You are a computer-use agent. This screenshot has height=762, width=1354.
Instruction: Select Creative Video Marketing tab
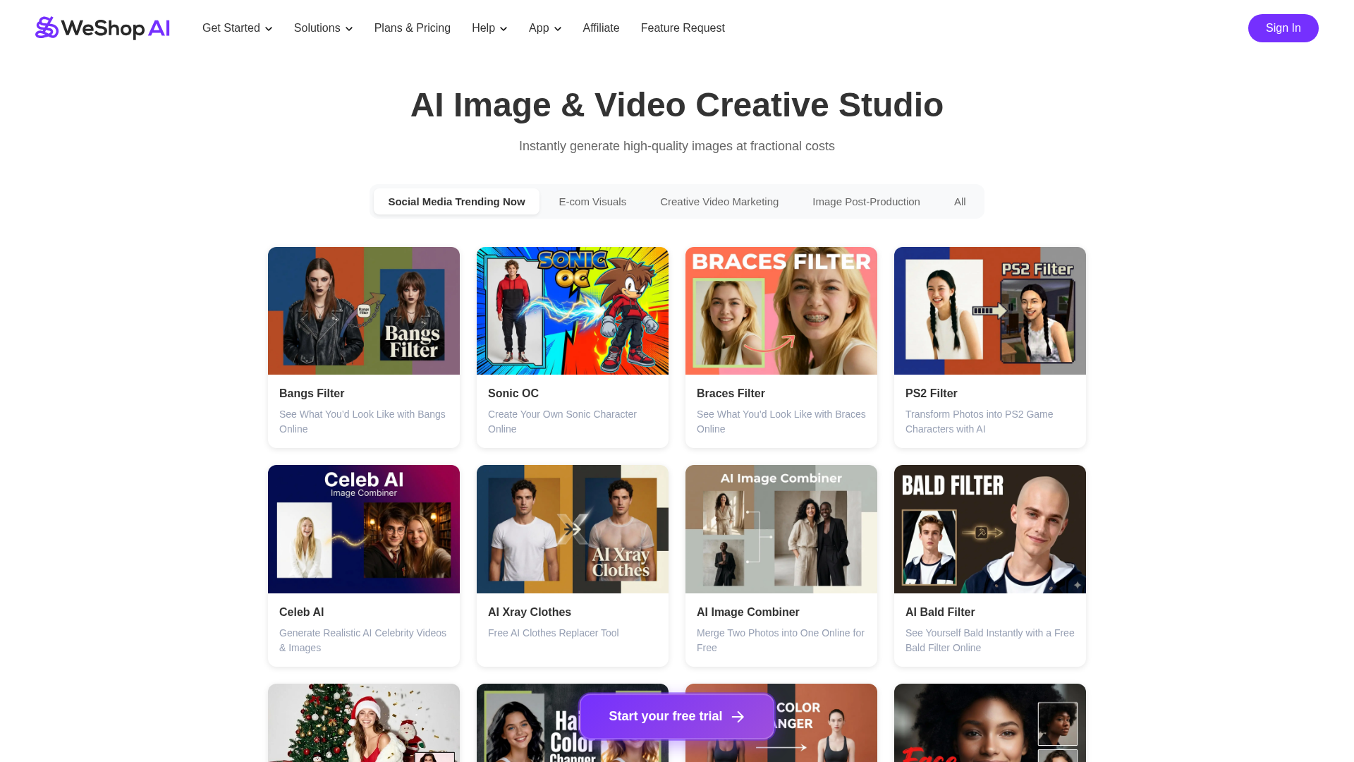pyautogui.click(x=719, y=202)
